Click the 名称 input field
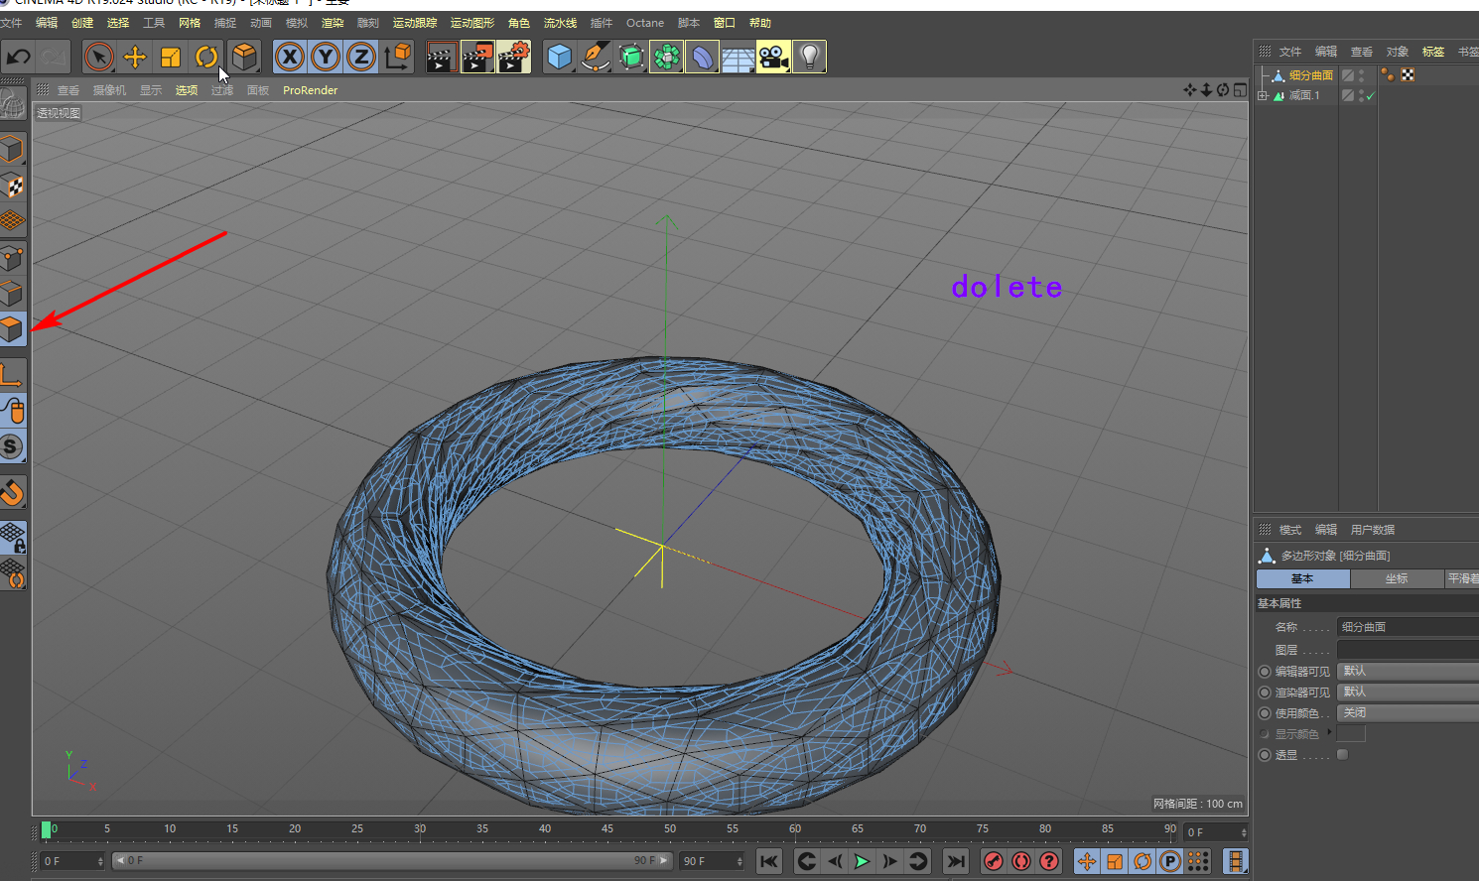Image resolution: width=1479 pixels, height=881 pixels. (x=1408, y=627)
